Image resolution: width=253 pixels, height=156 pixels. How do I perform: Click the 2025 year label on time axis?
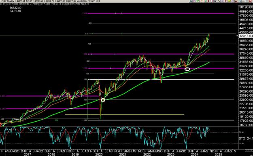pos(219,154)
